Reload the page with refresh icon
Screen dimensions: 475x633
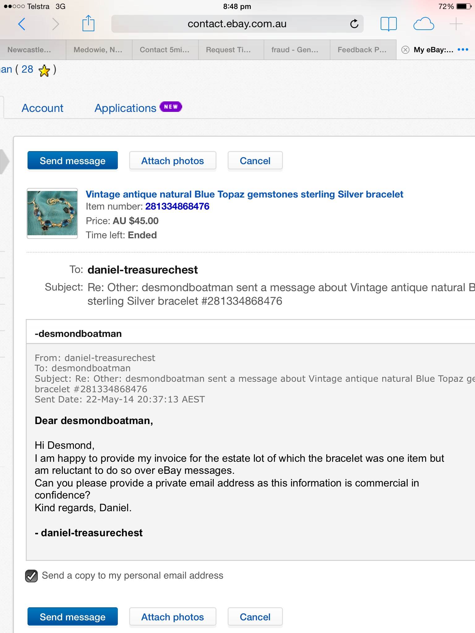coord(354,24)
